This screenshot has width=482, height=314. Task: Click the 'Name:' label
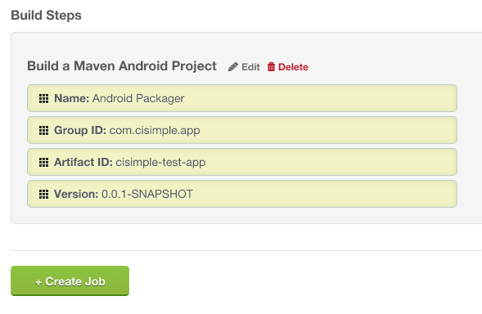point(72,99)
